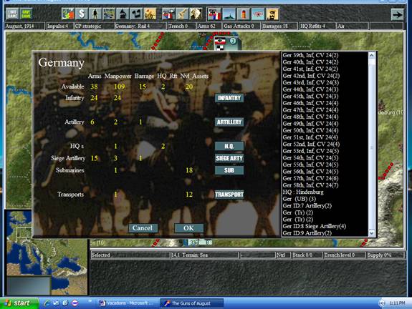Select 'Ger 46th, Inf, CV 24(4)' in list
Image resolution: width=412 pixels, height=309 pixels.
coord(310,103)
